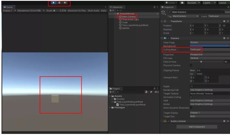Open the Tag MainCamera dropdown
This screenshot has width=230, height=135.
coord(186,16)
